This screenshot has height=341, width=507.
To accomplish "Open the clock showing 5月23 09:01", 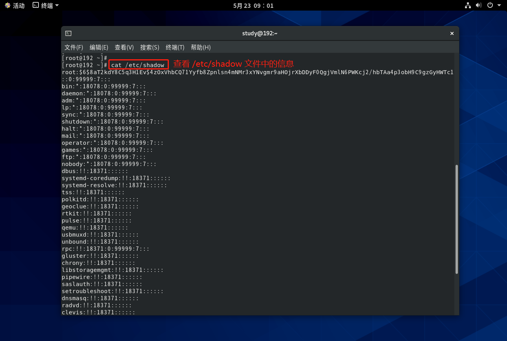I will pos(253,5).
